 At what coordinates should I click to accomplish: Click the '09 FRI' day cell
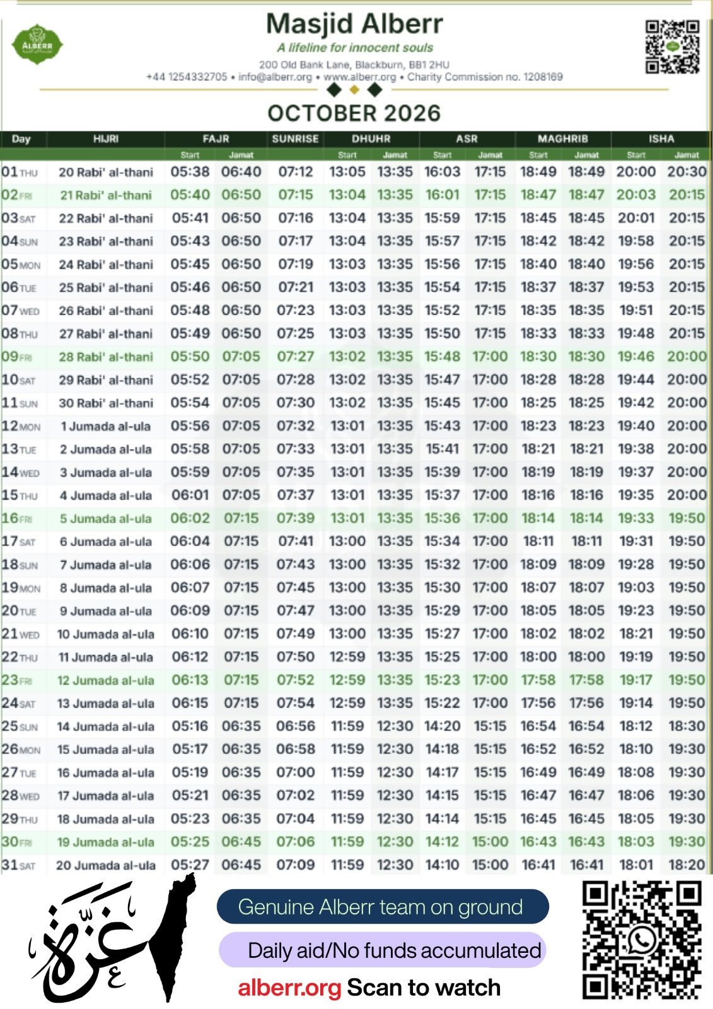[17, 357]
